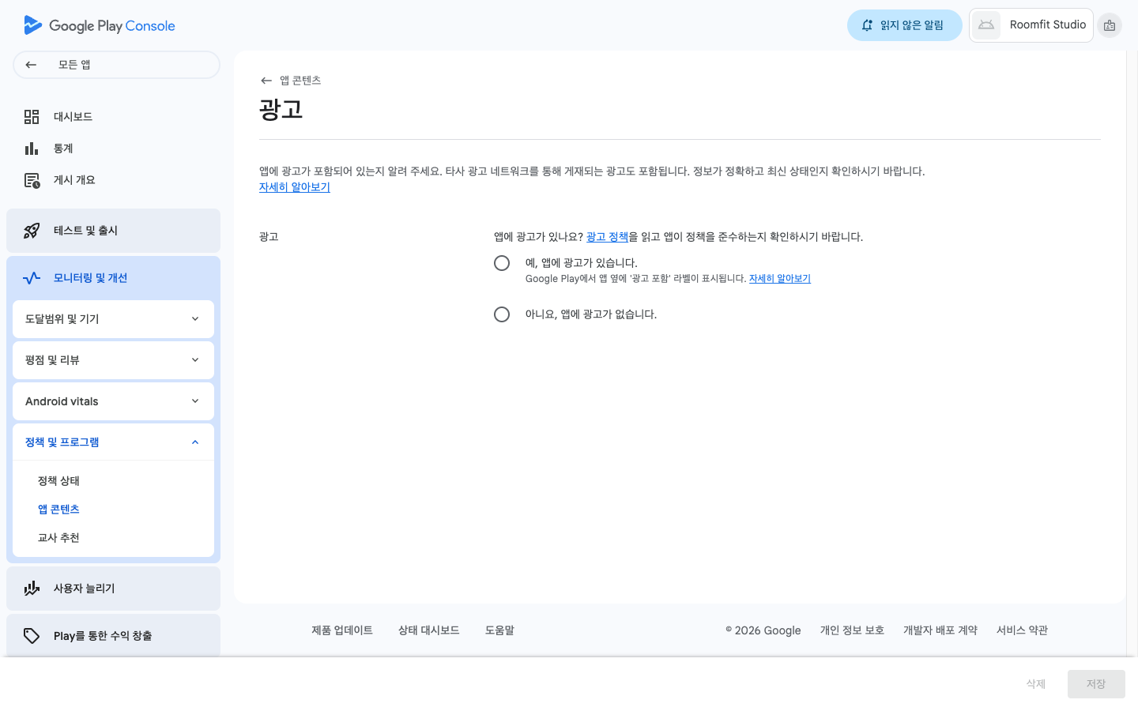This screenshot has width=1138, height=711.
Task: Select '아니요, 앱에 광고가 없습니다' radio button
Action: [502, 314]
